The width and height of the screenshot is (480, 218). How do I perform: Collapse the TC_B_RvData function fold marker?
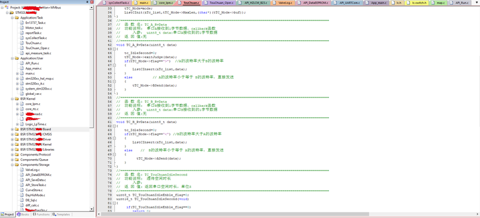pos(115,126)
